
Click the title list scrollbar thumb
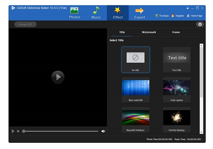point(201,72)
